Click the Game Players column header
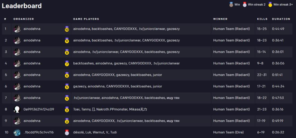This screenshot has width=296, height=138. click(x=86, y=19)
